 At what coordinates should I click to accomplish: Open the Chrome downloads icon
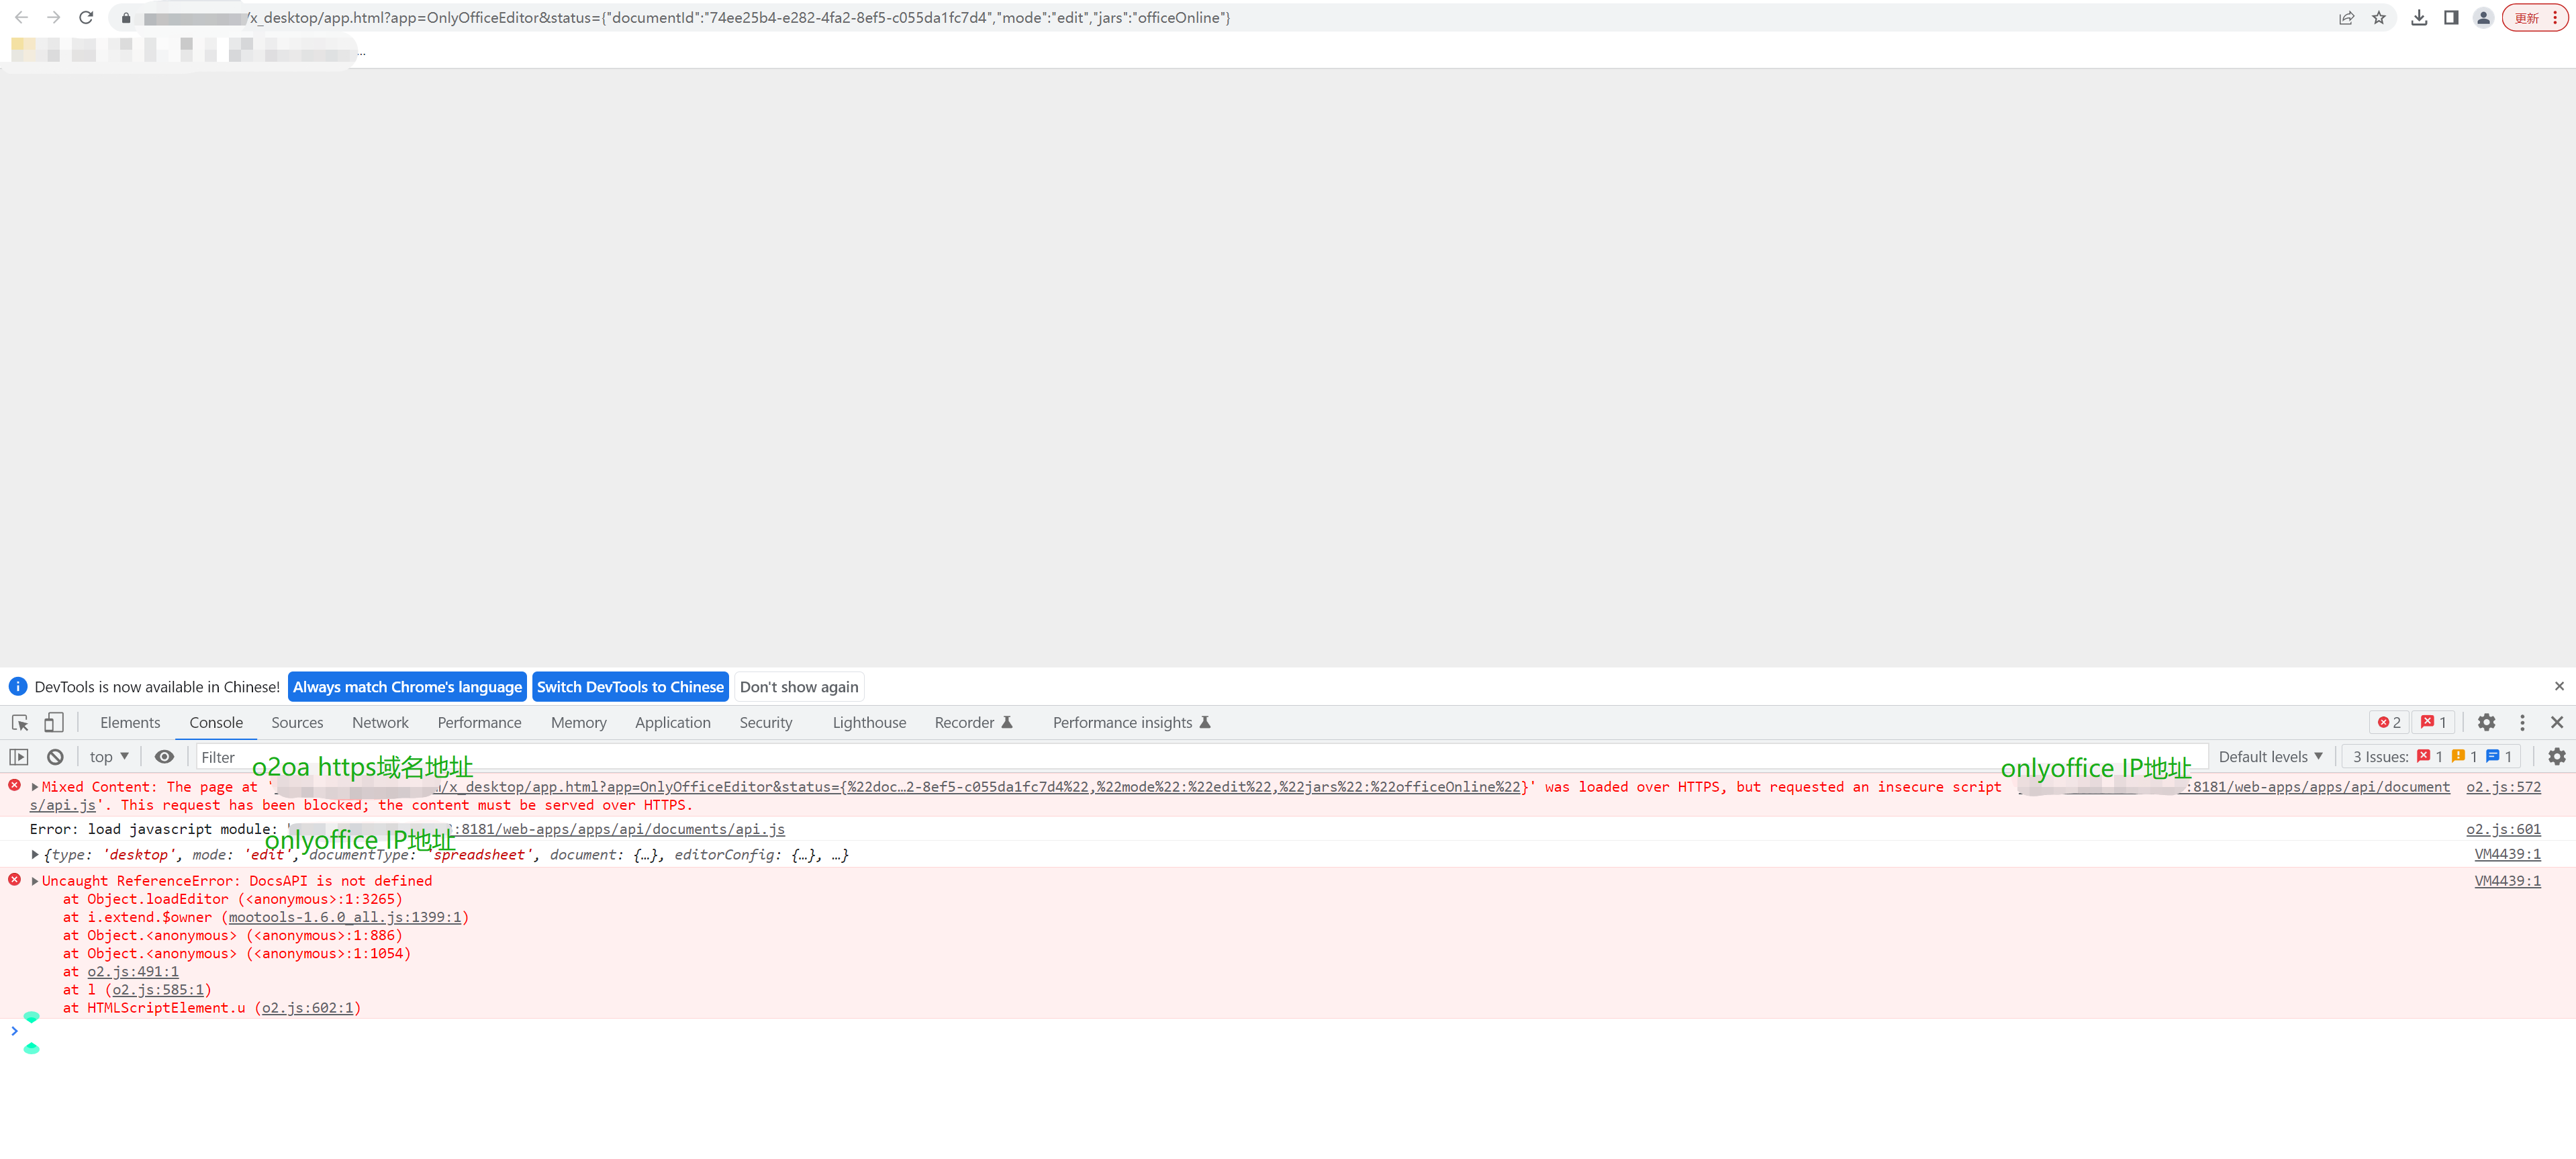pyautogui.click(x=2419, y=17)
